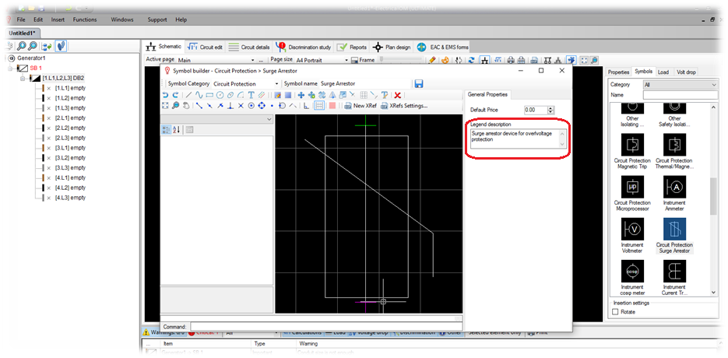Select the Arc drawing tool

pos(241,95)
